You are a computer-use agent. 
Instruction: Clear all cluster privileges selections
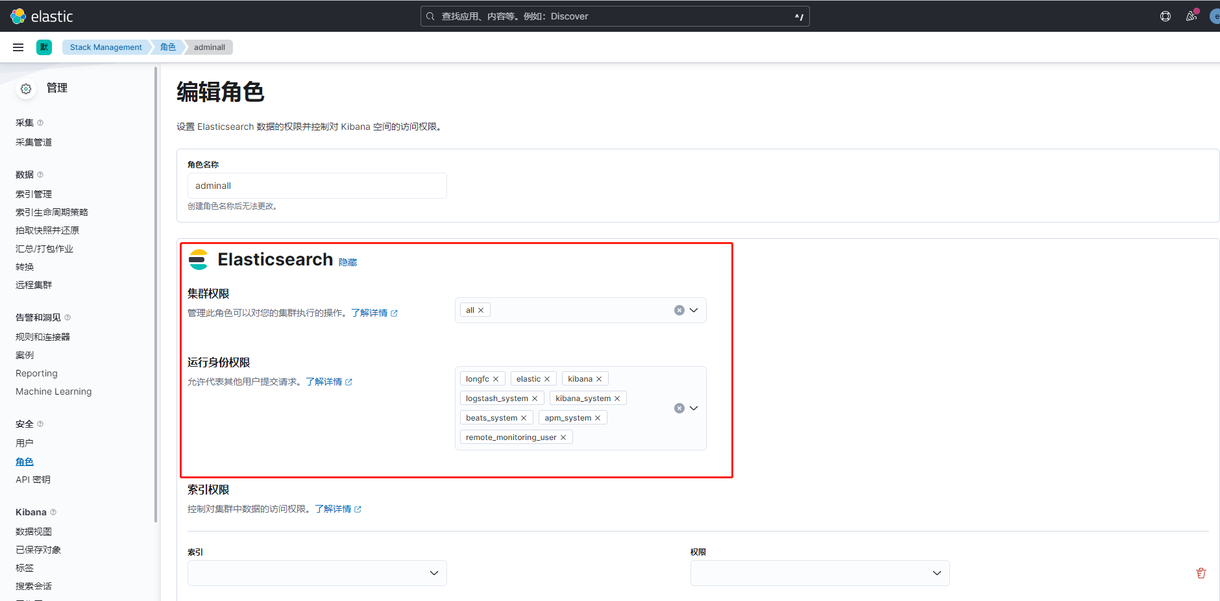[x=679, y=310]
